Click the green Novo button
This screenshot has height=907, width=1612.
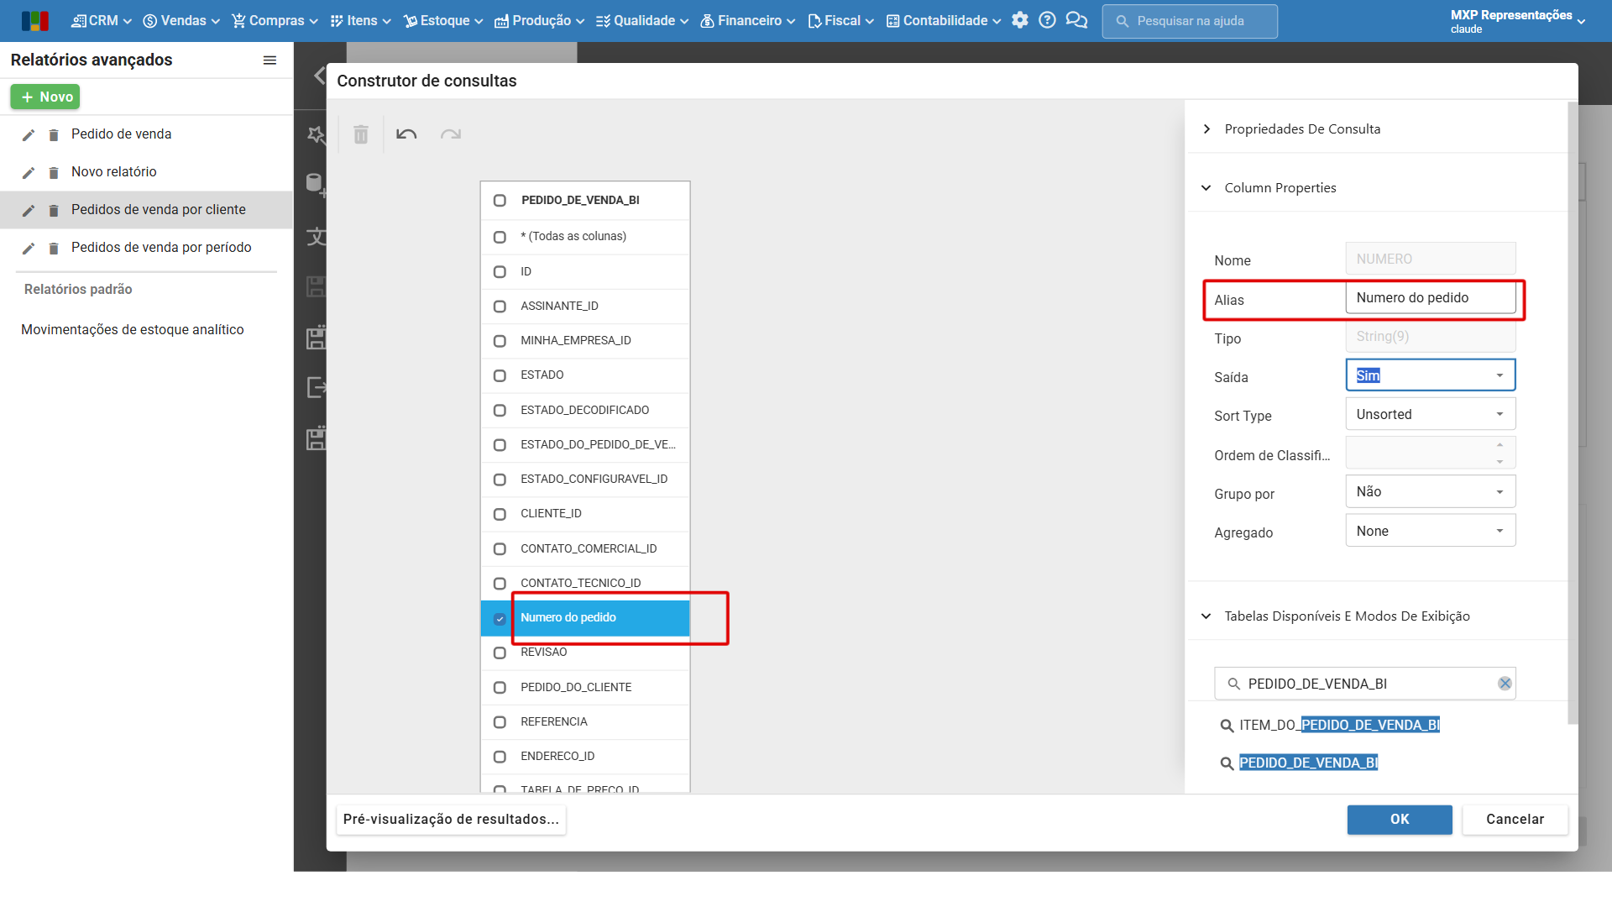click(x=45, y=97)
